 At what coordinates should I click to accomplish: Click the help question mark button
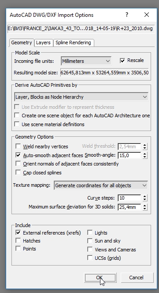[x=127, y=15]
